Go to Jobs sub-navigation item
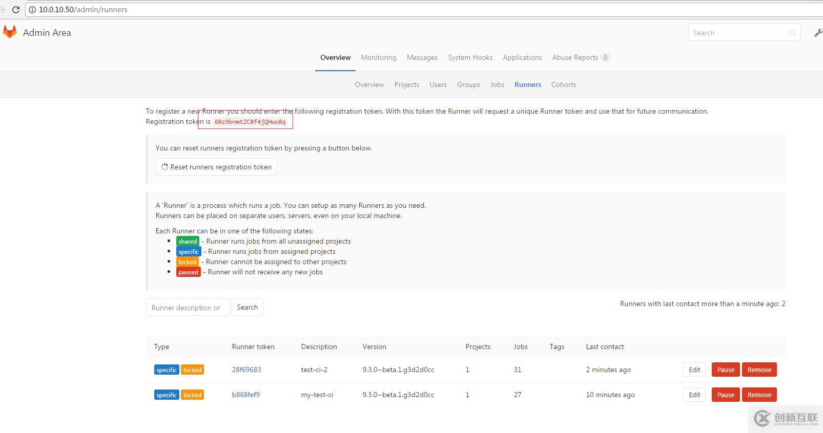The height and width of the screenshot is (433, 823). point(497,84)
